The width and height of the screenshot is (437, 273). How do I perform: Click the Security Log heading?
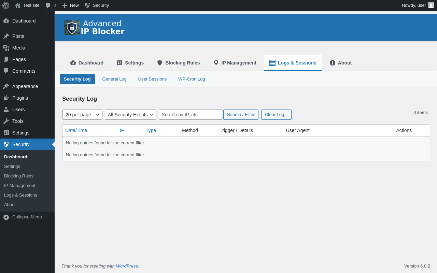(80, 99)
